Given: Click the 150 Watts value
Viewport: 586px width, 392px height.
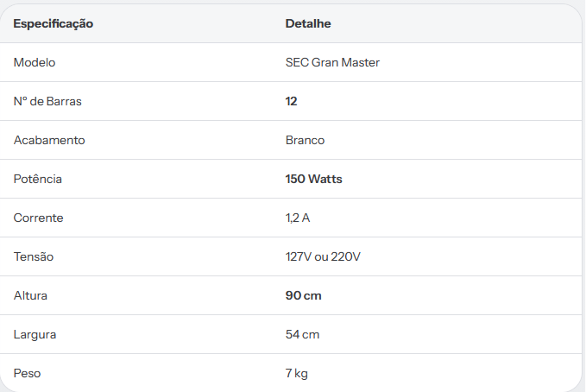Looking at the screenshot, I should (313, 180).
